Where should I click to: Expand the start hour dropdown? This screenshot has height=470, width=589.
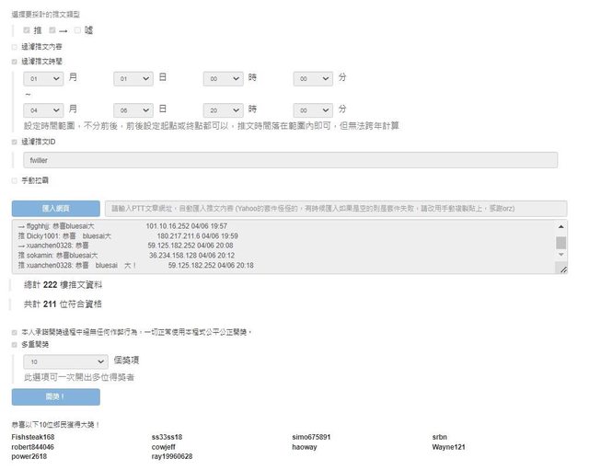[224, 80]
